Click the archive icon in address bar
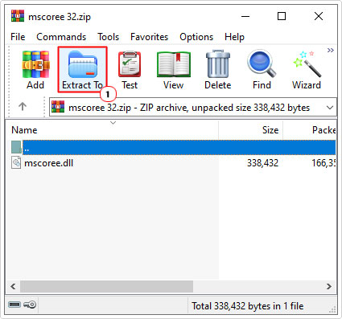 click(x=58, y=107)
